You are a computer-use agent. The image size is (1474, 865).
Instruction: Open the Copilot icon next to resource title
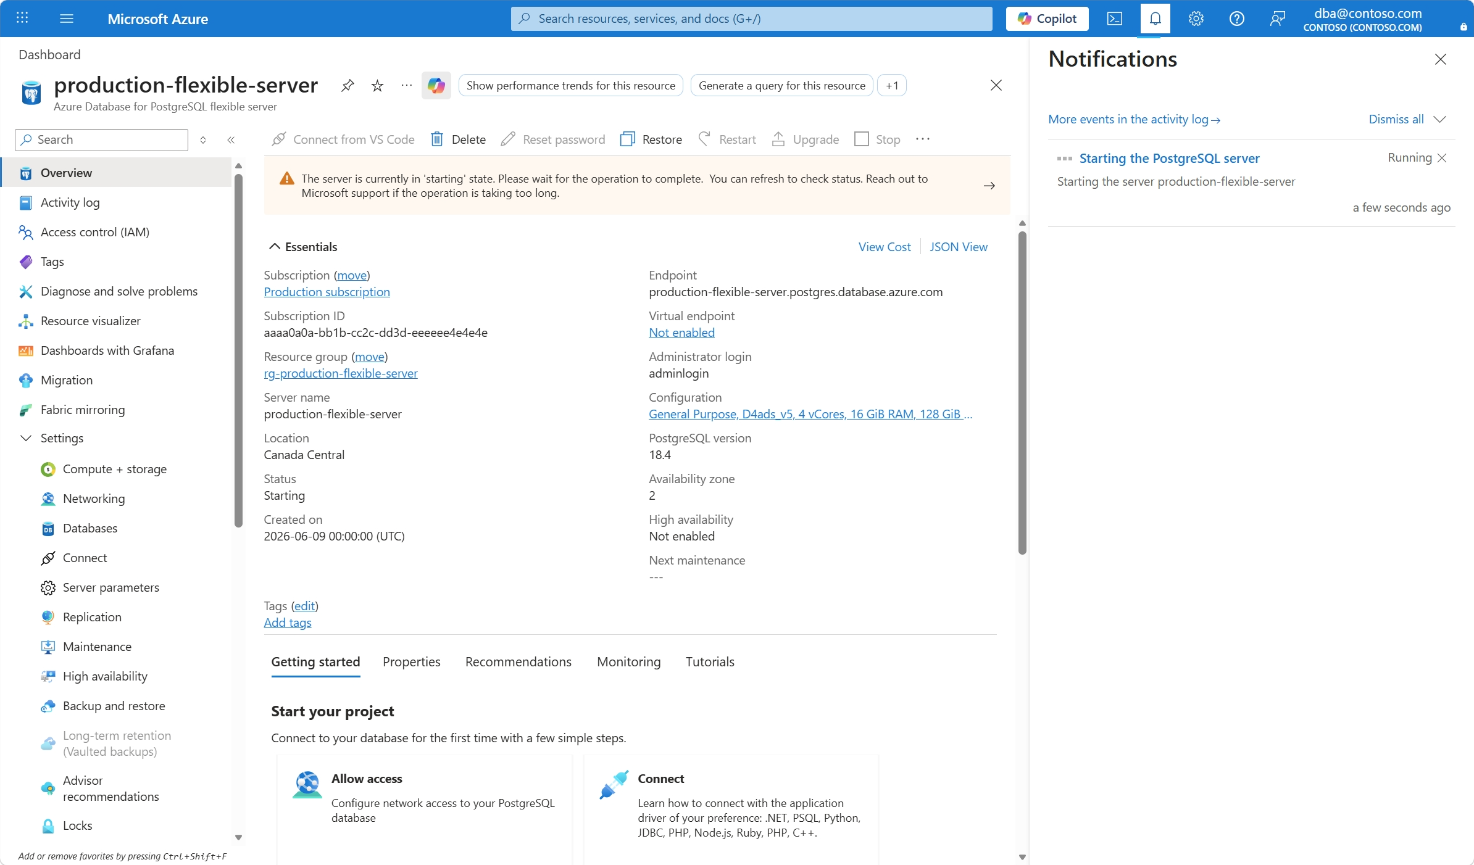(x=436, y=85)
